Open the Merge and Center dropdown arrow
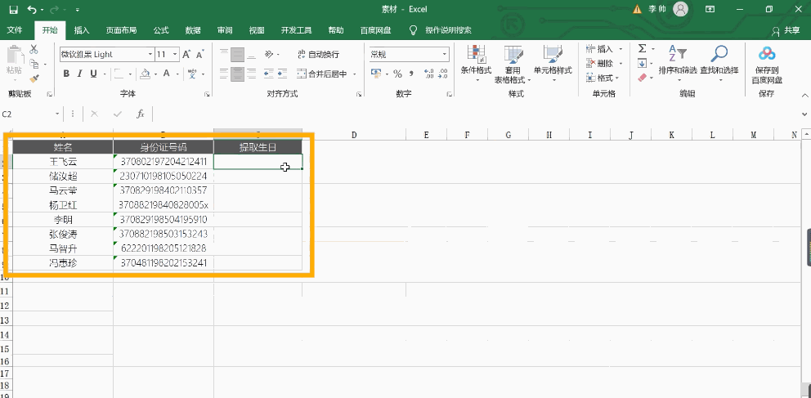The image size is (811, 398). 355,74
